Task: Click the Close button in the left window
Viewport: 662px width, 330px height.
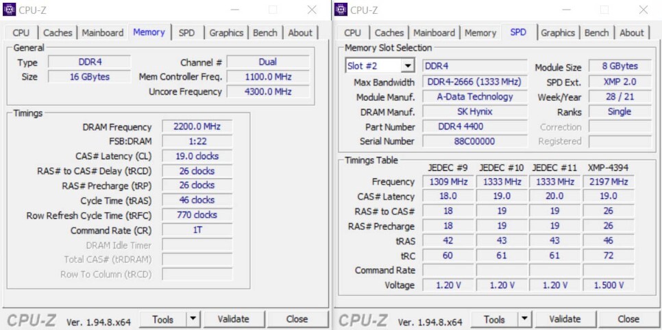Action: coord(297,320)
